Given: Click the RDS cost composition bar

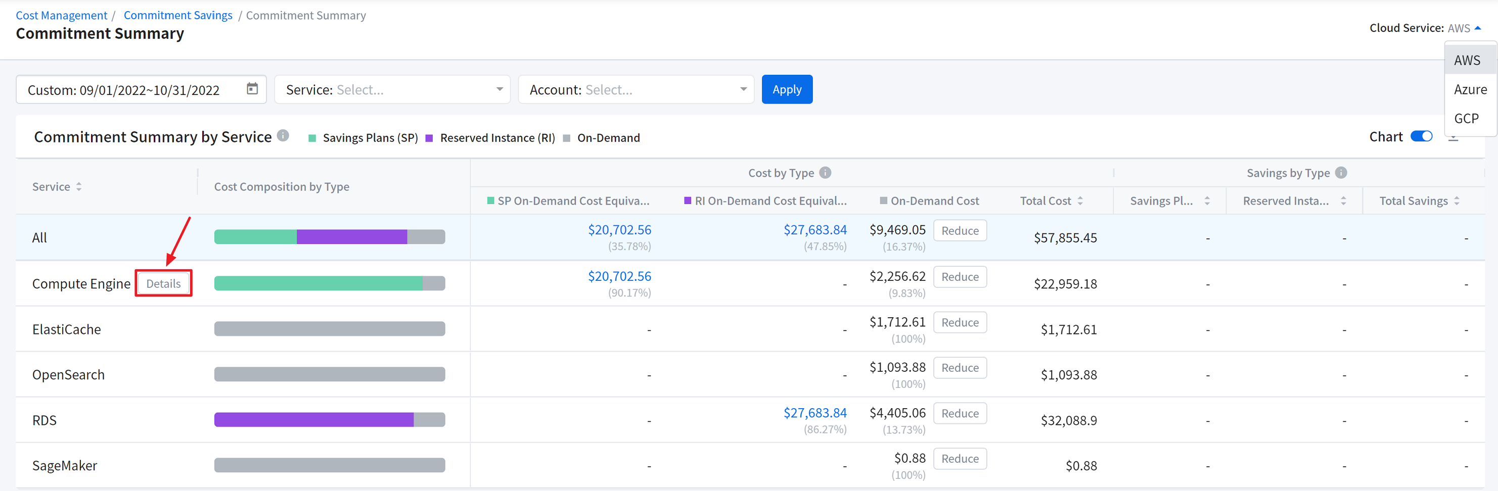Looking at the screenshot, I should tap(329, 420).
